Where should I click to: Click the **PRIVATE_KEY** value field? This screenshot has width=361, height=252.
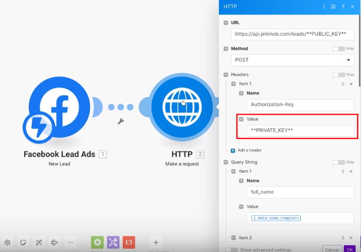click(x=300, y=130)
